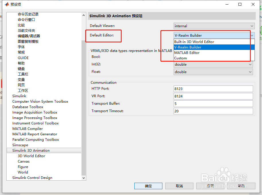Select 命令历史记录 in preferences tree
The image size is (262, 195).
[x=28, y=14]
